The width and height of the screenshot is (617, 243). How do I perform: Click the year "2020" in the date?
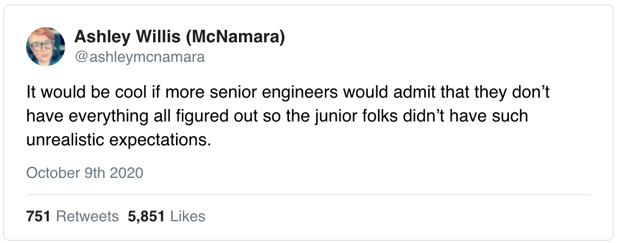pyautogui.click(x=127, y=173)
